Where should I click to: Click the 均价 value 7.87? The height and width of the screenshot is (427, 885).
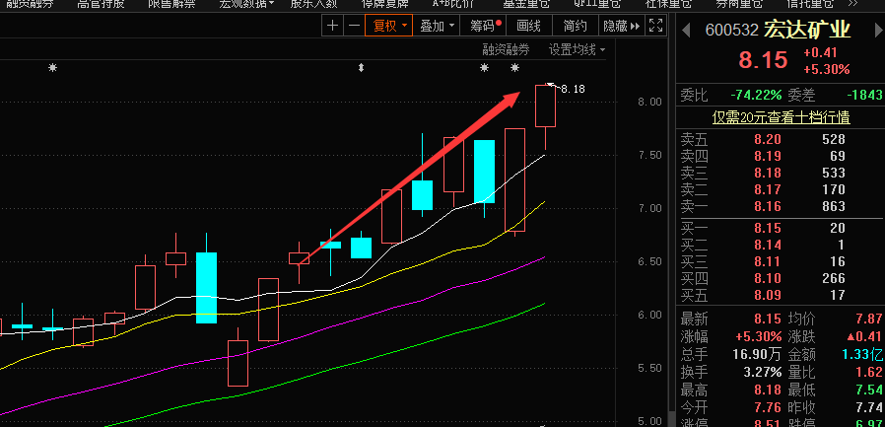(868, 319)
